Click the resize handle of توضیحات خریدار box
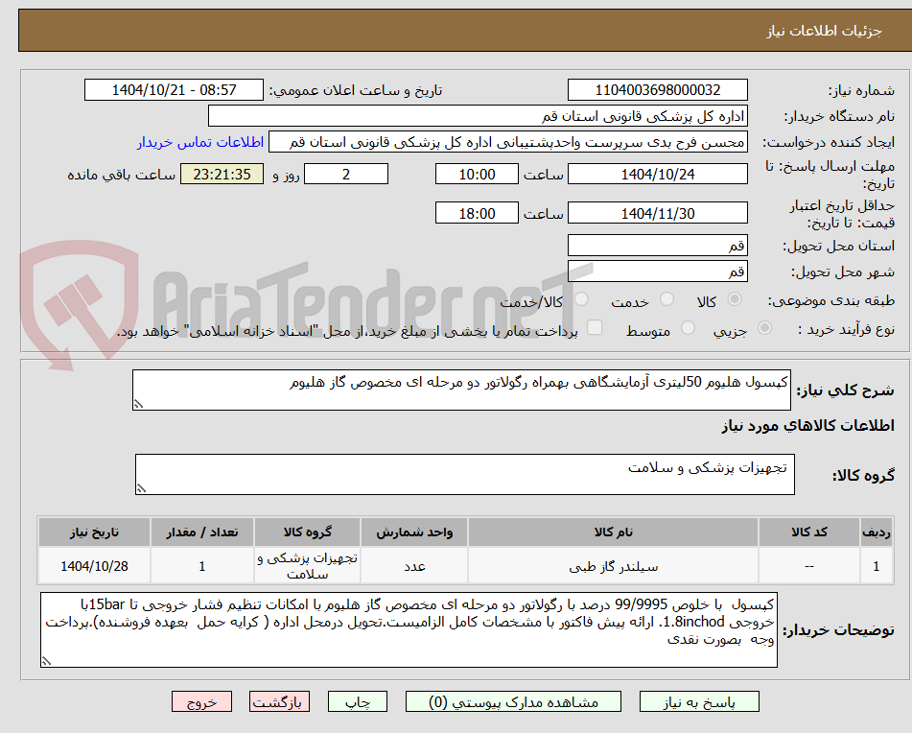The image size is (912, 733). coord(47,661)
